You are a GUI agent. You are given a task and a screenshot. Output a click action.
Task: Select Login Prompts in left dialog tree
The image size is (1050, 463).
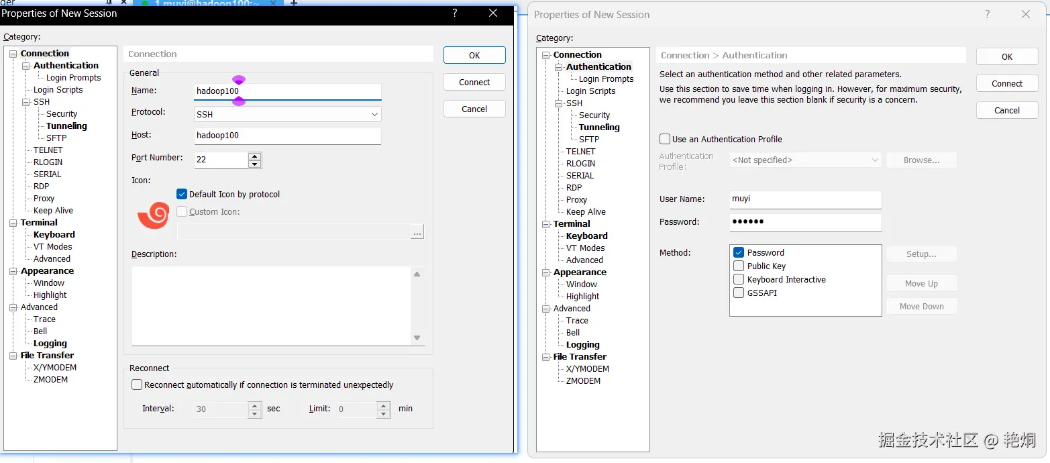pyautogui.click(x=73, y=78)
